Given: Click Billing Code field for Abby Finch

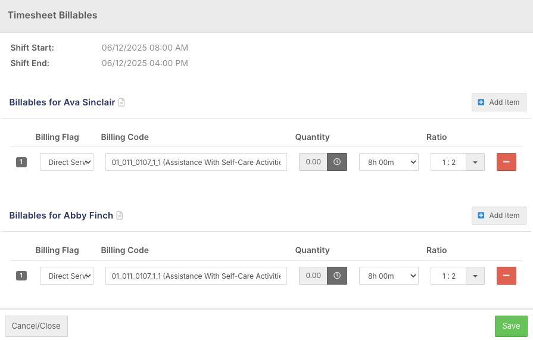Looking at the screenshot, I should coord(196,276).
